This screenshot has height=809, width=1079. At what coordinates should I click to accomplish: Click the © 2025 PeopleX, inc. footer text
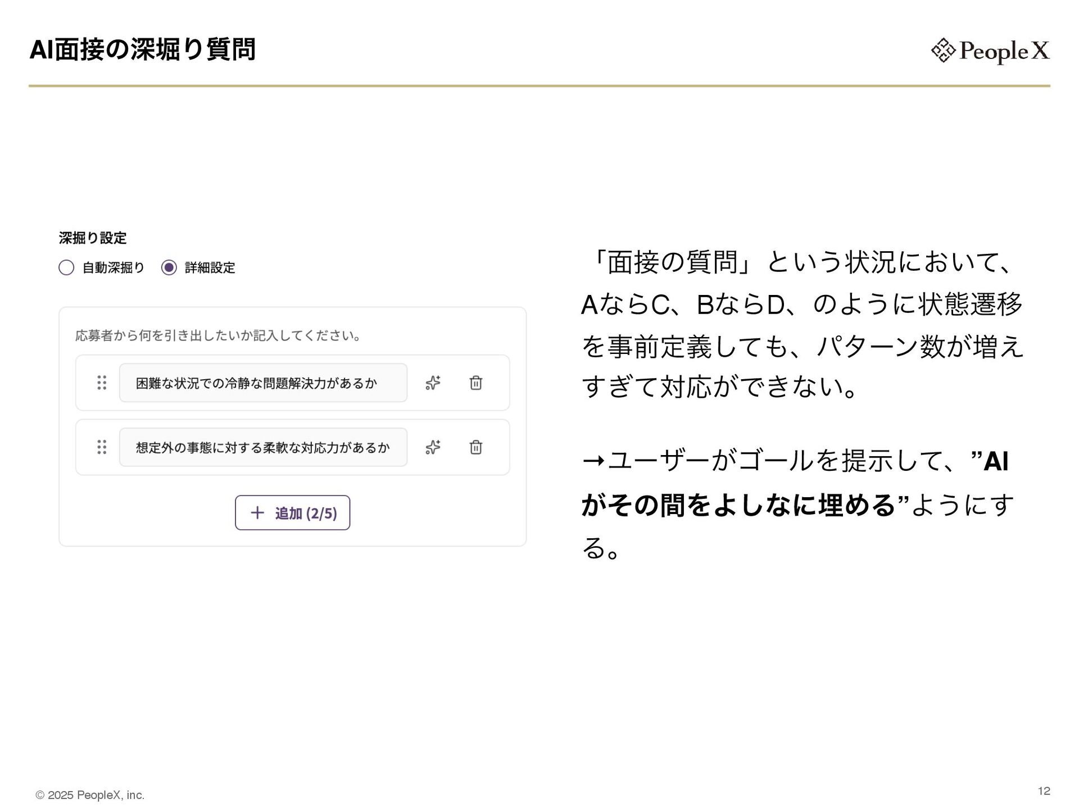point(90,795)
